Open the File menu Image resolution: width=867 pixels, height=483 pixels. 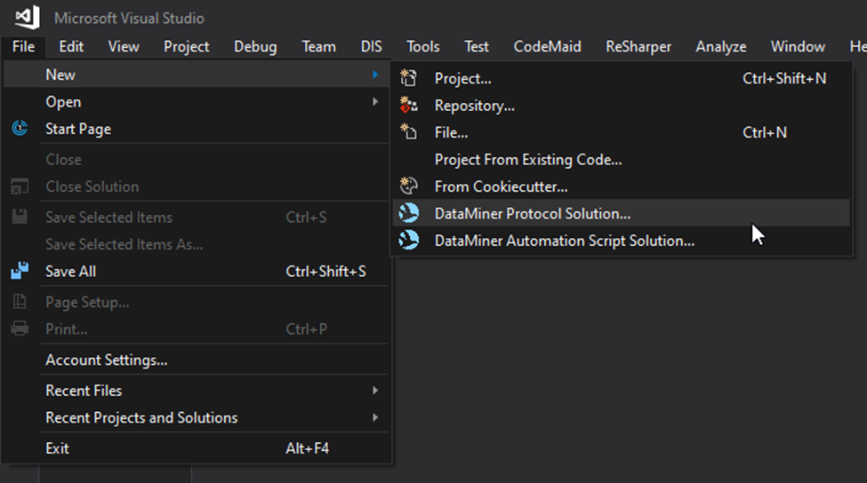point(23,46)
